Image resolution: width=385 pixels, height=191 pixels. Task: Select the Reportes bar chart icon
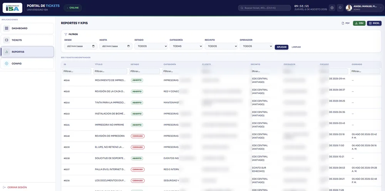point(7,52)
